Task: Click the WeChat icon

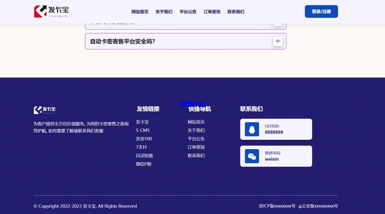Action: coord(252,156)
